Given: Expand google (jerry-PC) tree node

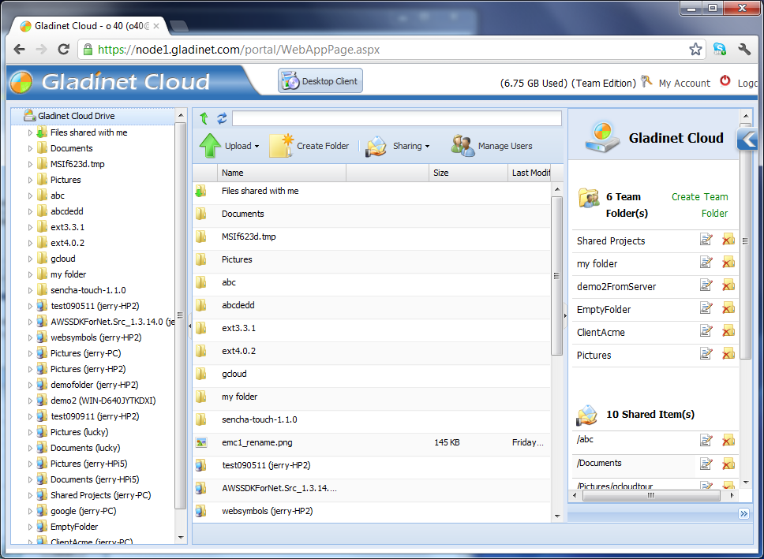Looking at the screenshot, I should point(30,511).
